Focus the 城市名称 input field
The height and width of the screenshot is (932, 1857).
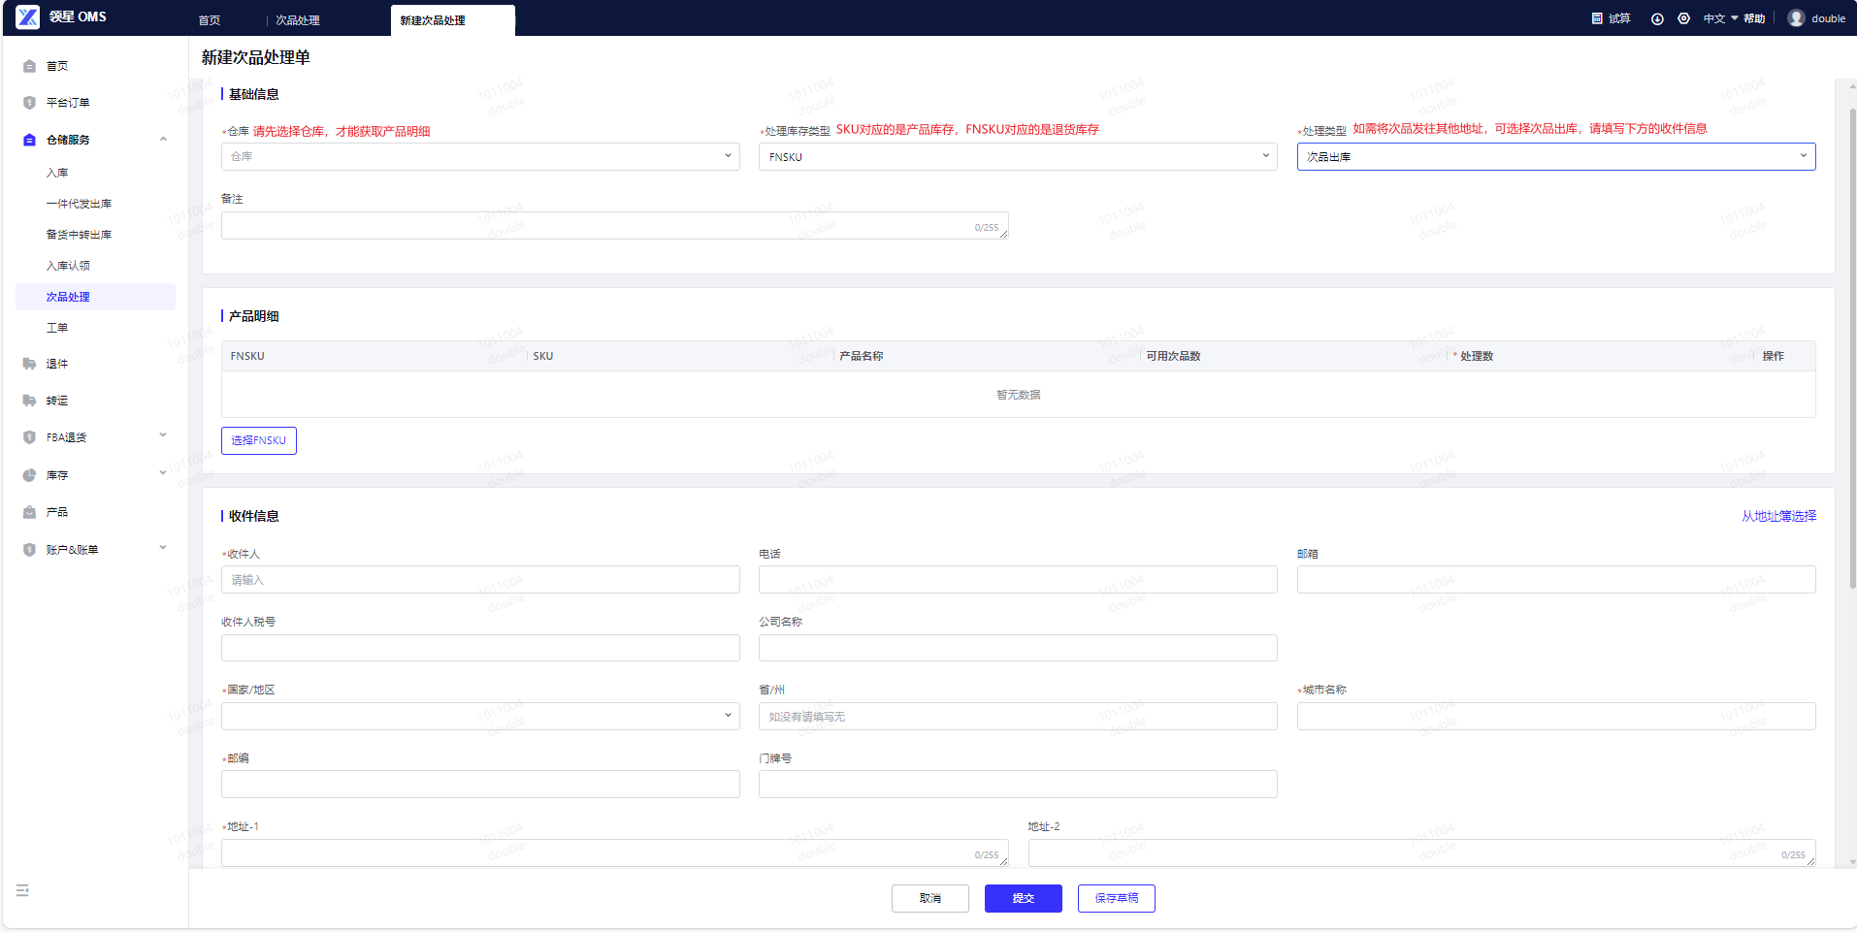coord(1556,716)
